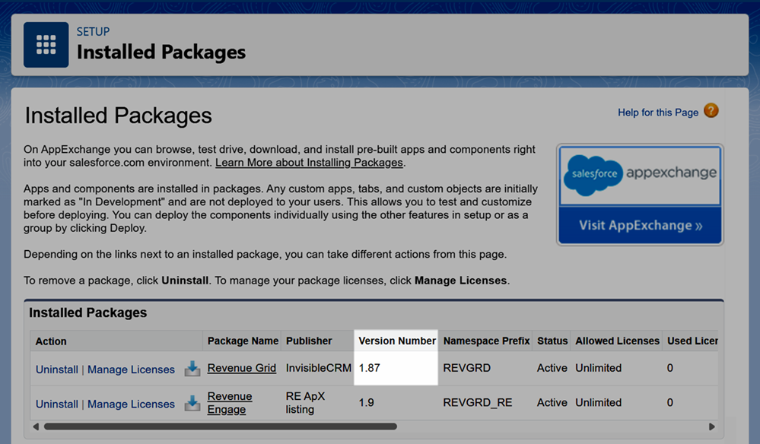This screenshot has height=444, width=760.
Task: Click the Setup app launcher grid icon
Action: pos(46,45)
